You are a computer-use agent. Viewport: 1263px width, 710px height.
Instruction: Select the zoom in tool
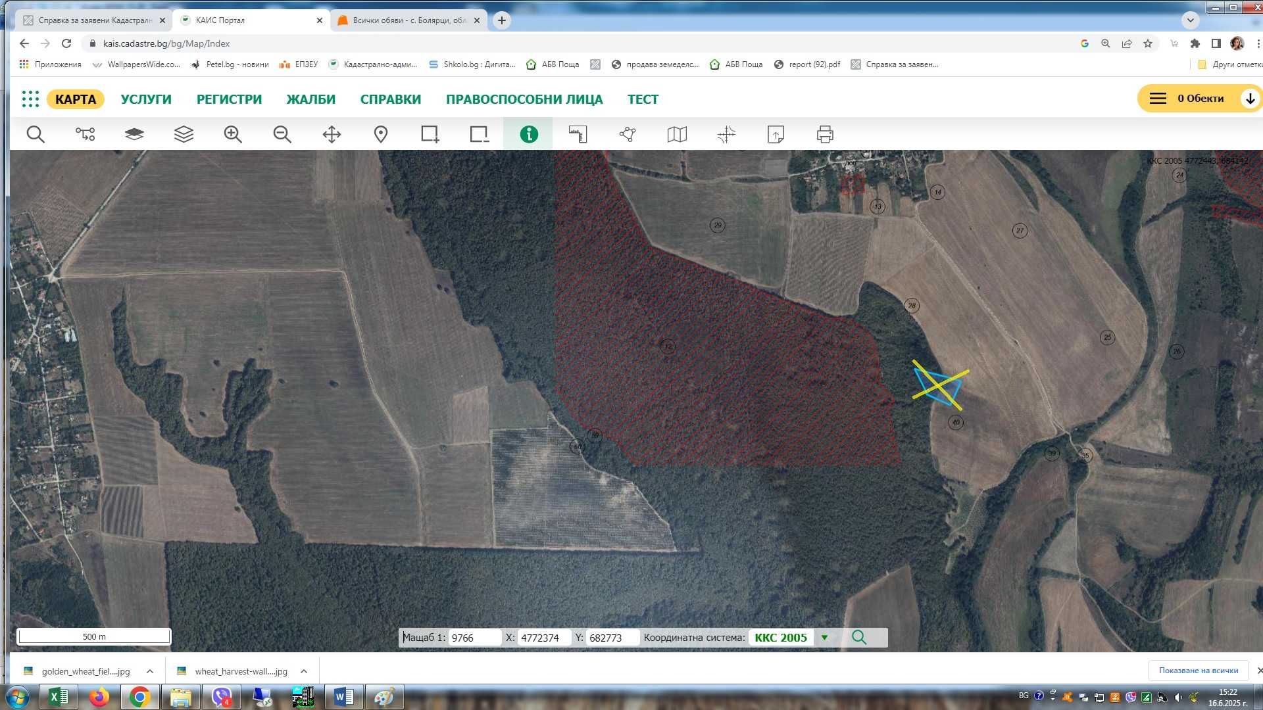pos(233,135)
